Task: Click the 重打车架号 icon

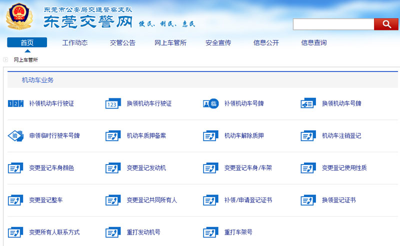Action: click(x=210, y=233)
